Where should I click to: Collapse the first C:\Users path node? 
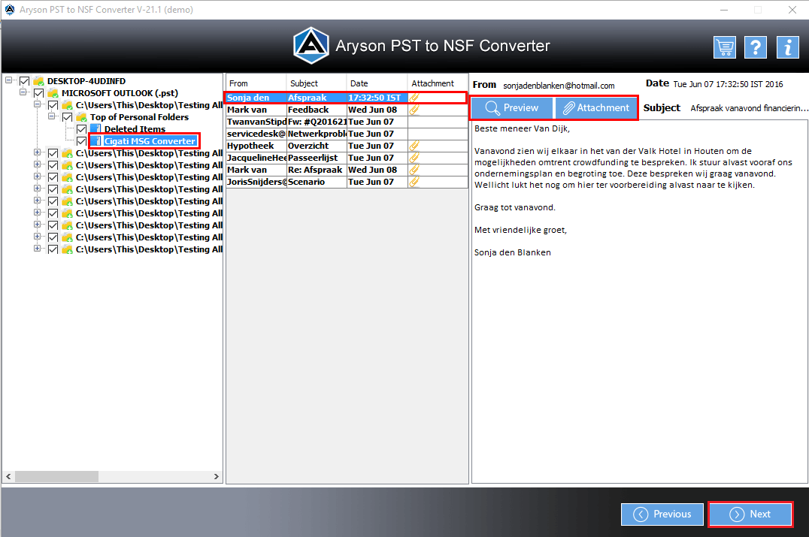click(x=37, y=104)
